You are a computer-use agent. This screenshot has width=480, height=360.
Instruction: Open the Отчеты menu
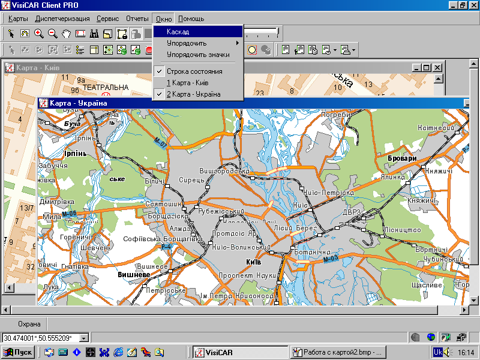coord(137,19)
